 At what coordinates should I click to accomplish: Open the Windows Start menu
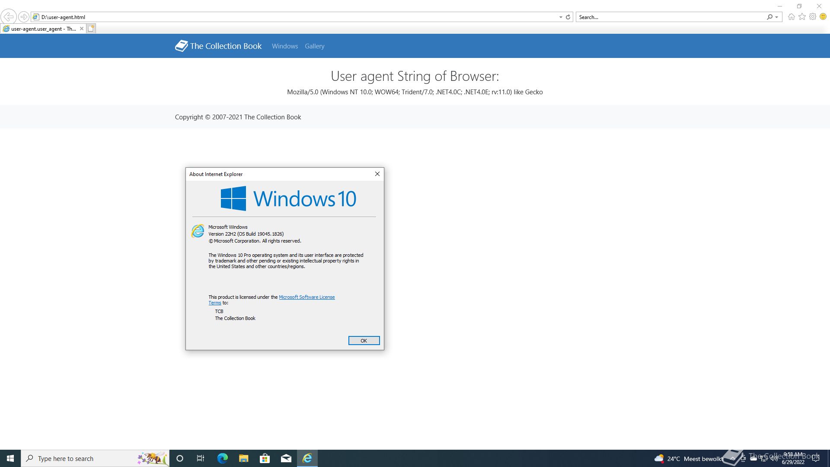coord(10,458)
